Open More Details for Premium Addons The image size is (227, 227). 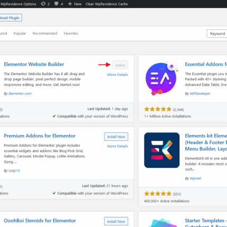118,146
